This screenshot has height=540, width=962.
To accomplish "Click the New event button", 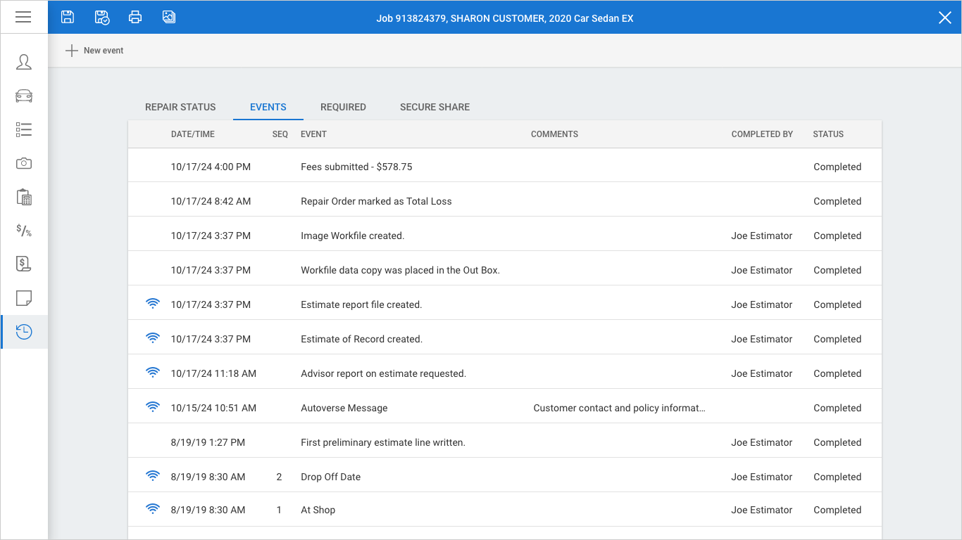I will tap(94, 51).
